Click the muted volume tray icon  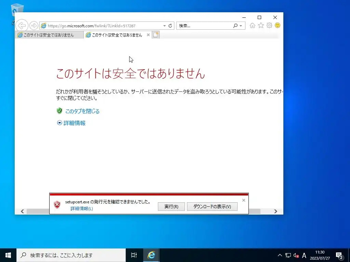[x=296, y=255]
